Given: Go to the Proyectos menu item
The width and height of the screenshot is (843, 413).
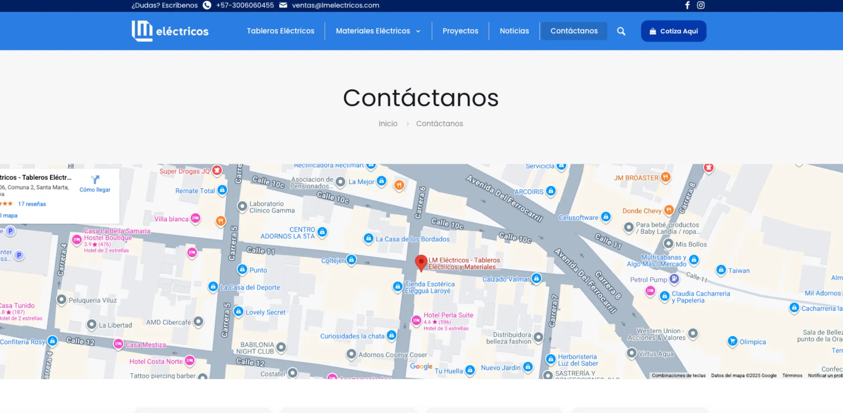Looking at the screenshot, I should pos(460,31).
